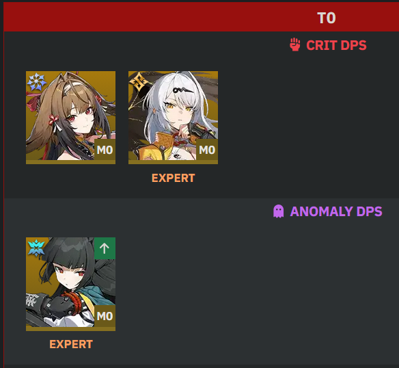
Task: Select the T0 tier header
Action: (x=327, y=18)
